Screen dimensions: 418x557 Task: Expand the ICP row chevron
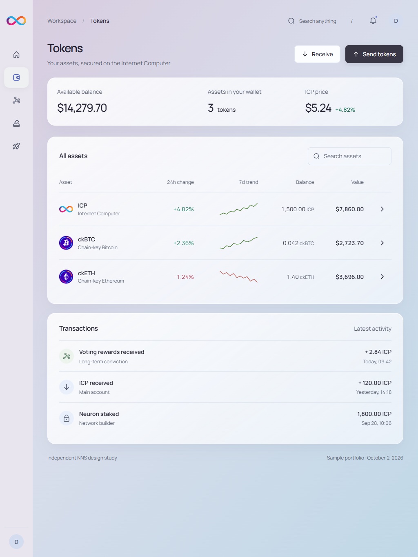coord(382,209)
